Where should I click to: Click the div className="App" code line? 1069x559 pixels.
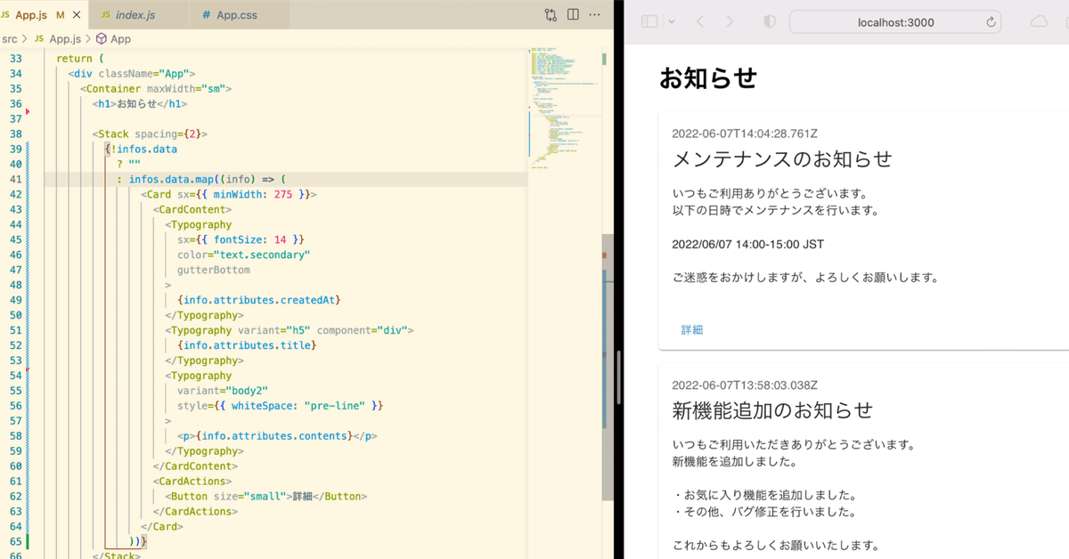pyautogui.click(x=132, y=73)
